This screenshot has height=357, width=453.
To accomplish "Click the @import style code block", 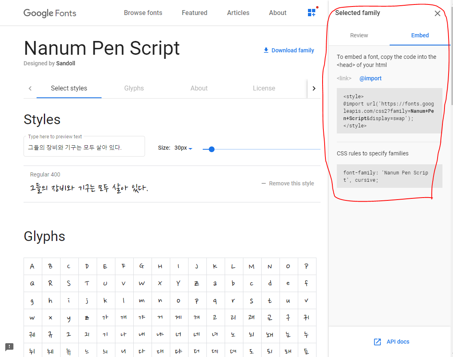I will tap(390, 111).
